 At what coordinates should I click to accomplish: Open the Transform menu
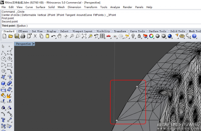click(91, 7)
